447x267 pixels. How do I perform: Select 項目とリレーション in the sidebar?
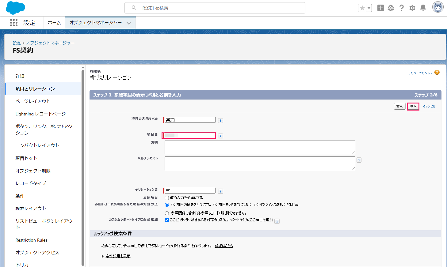click(x=43, y=89)
